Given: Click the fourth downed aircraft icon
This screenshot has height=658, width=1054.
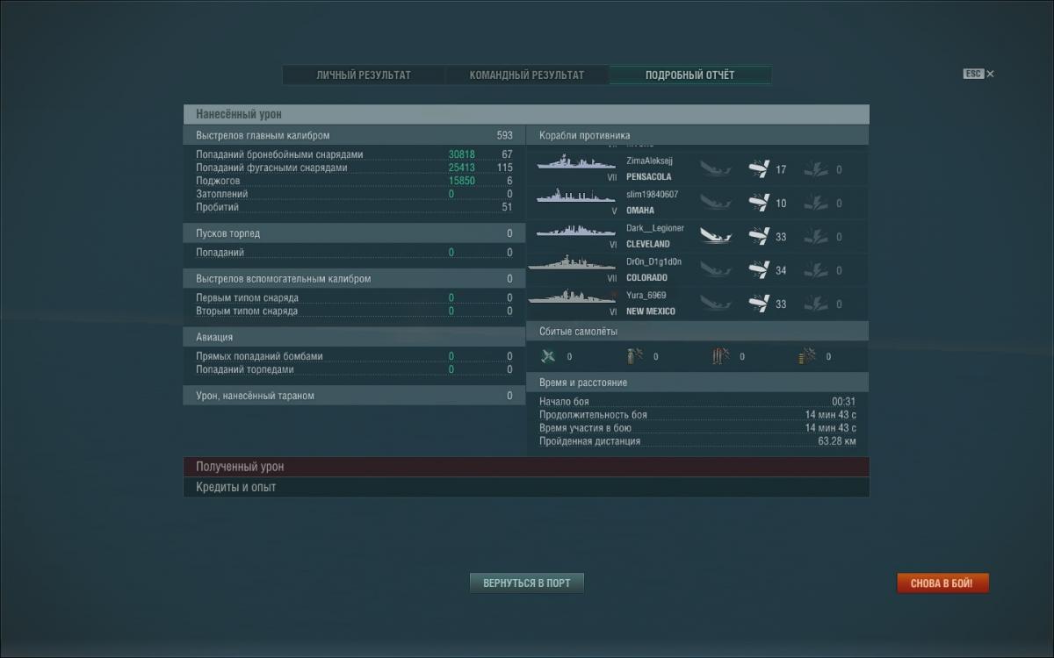Looking at the screenshot, I should coord(806,356).
